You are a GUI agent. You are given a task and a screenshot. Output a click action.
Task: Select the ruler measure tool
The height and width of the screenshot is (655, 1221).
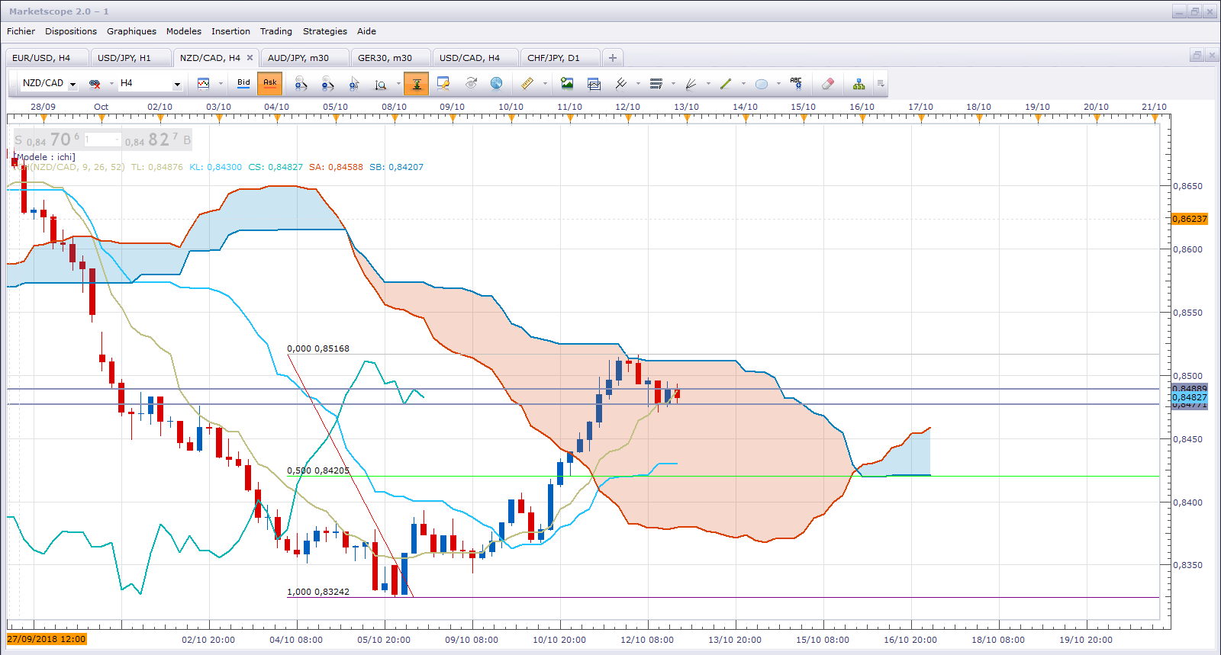527,84
